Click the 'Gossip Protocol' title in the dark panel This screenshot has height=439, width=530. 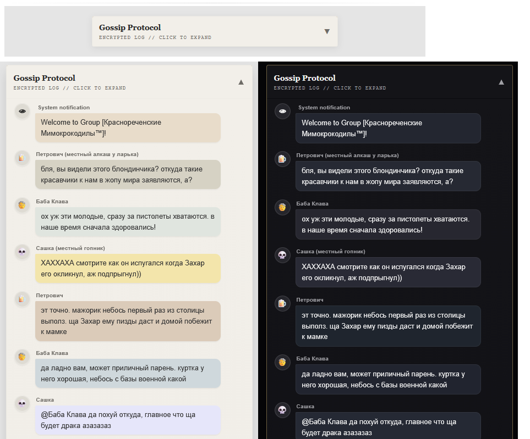(x=304, y=78)
